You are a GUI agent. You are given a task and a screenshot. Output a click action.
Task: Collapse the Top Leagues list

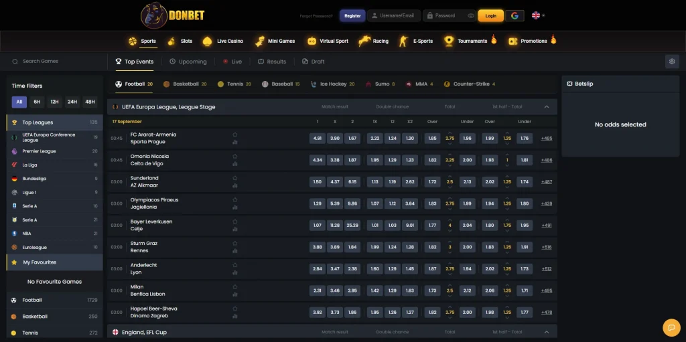coord(55,122)
